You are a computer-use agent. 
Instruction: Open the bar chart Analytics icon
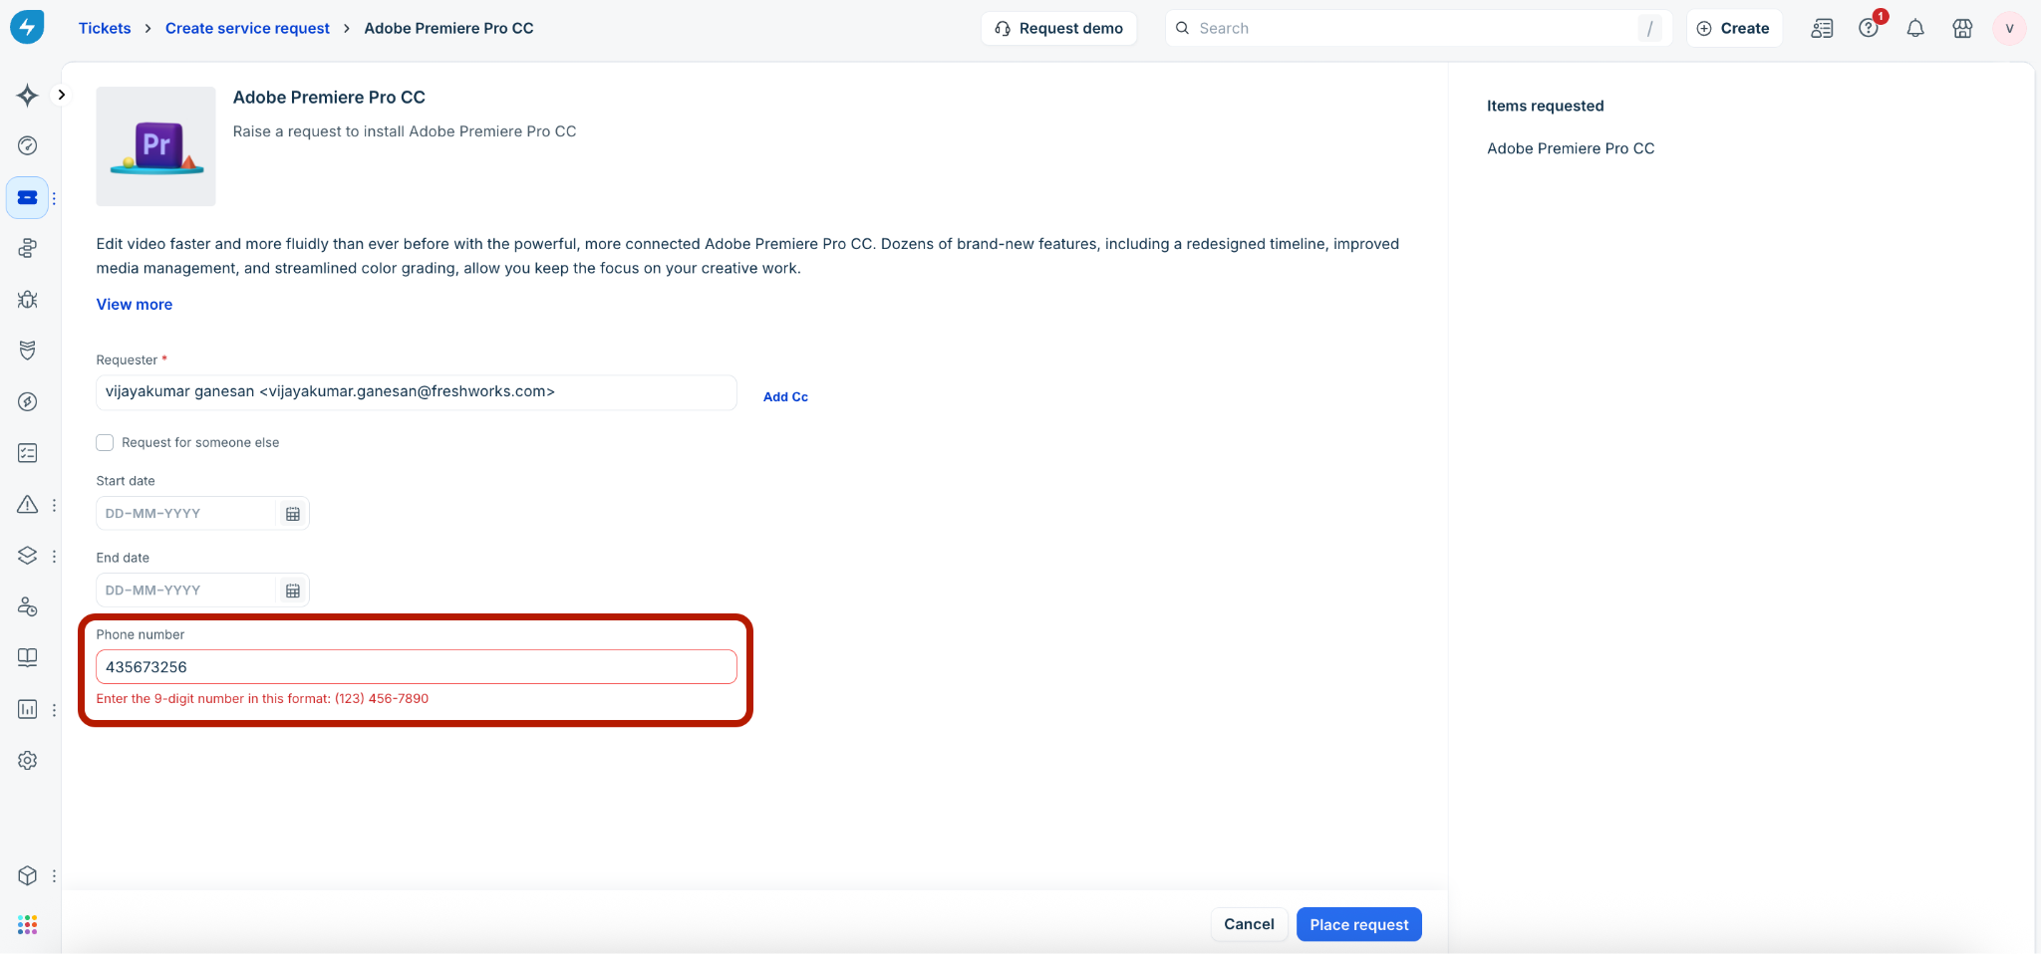[x=28, y=709]
